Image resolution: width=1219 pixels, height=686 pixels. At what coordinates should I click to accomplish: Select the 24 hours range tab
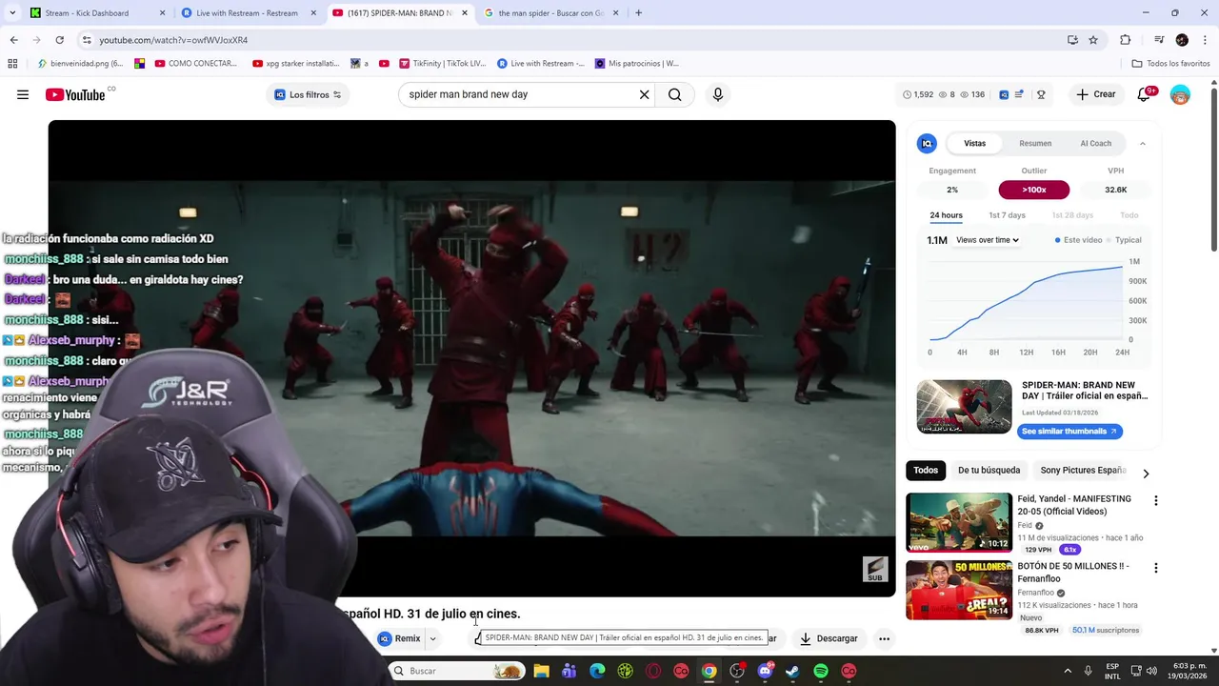tap(946, 215)
